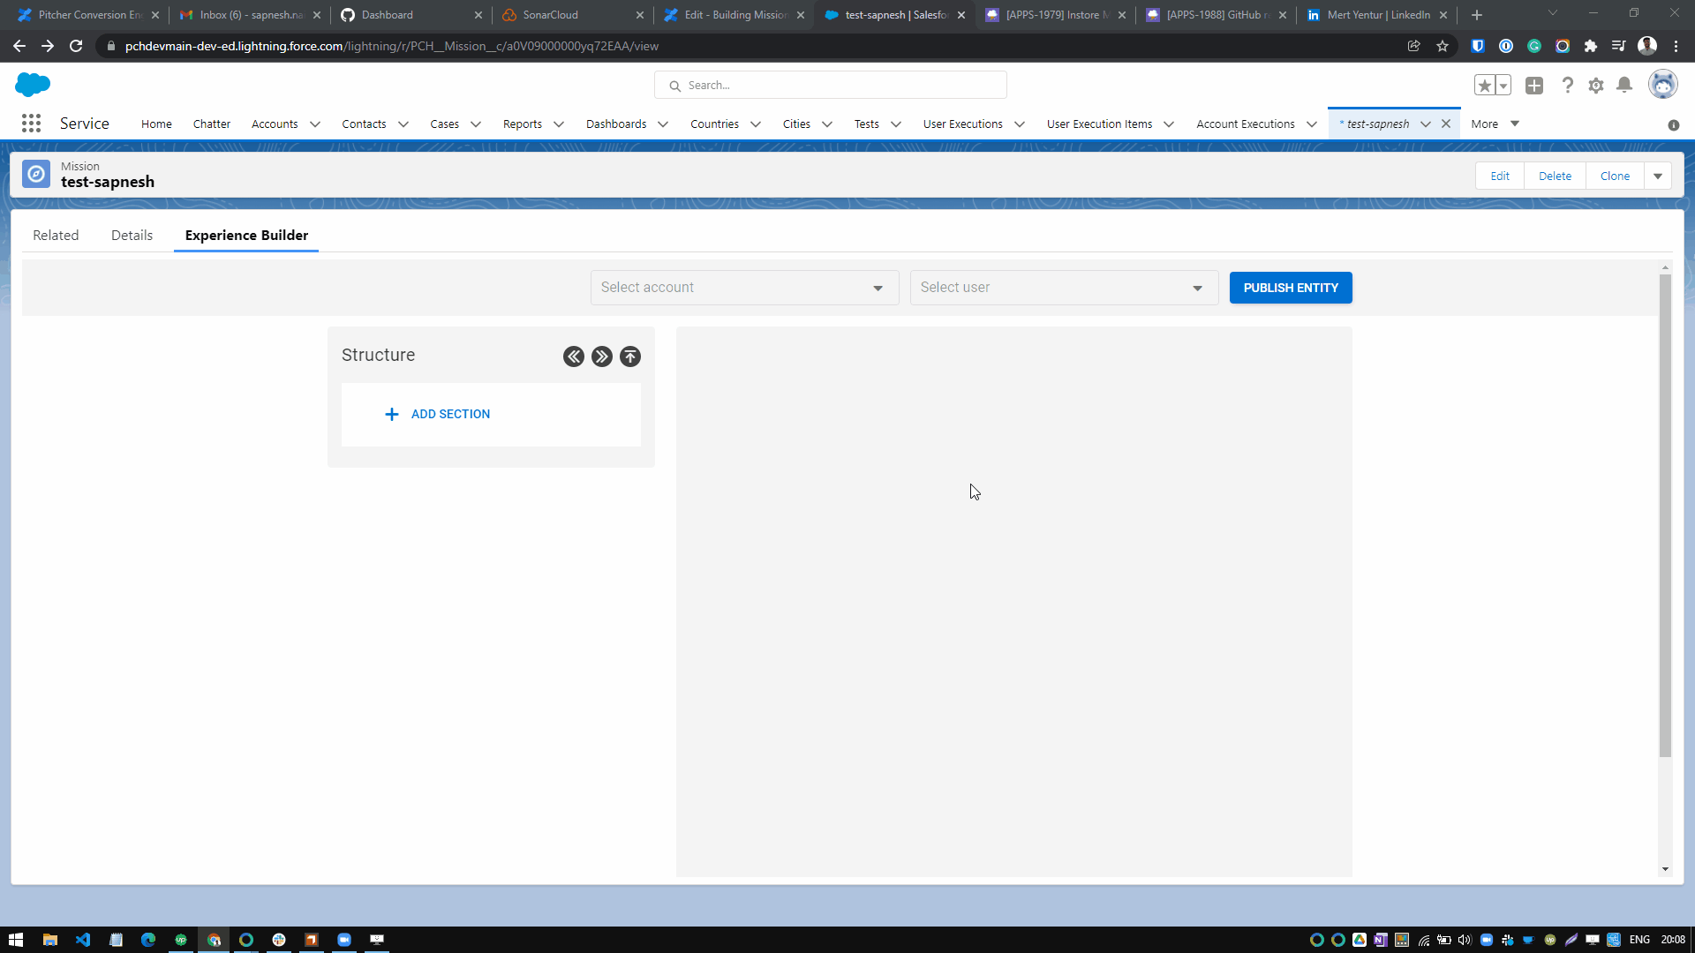
Task: Click the favorites star icon in header
Action: pyautogui.click(x=1485, y=86)
